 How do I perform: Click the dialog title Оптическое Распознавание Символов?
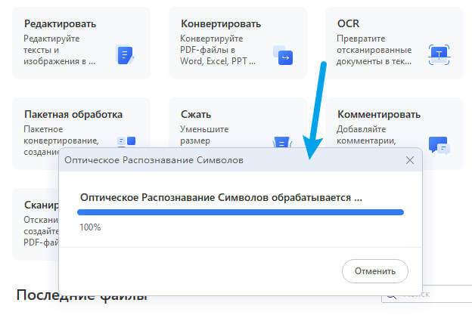coord(154,160)
